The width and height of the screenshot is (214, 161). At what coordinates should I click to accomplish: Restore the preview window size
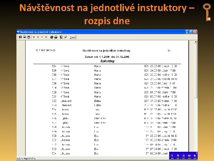pos(191,32)
